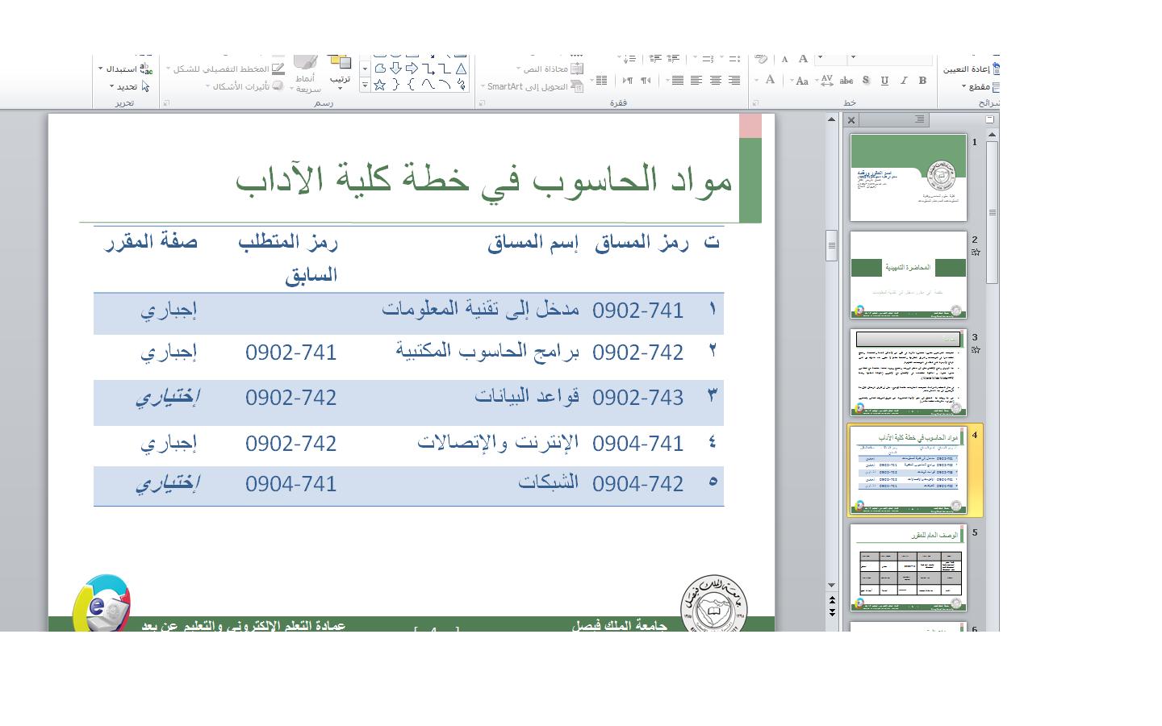Expand the shapes gallery with More arrow
Image resolution: width=1162 pixels, height=726 pixels.
coord(365,84)
